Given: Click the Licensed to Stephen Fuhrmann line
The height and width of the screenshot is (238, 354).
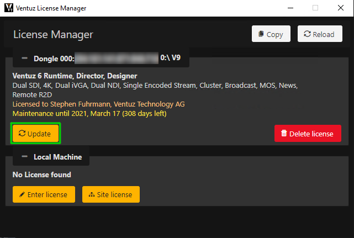Looking at the screenshot, I should [x=98, y=104].
